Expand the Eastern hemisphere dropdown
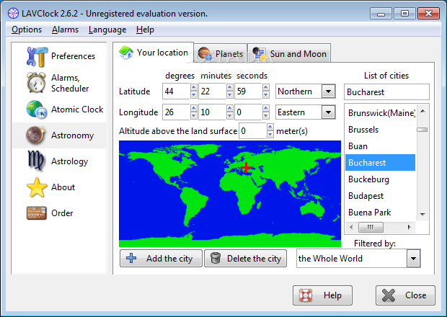The width and height of the screenshot is (447, 317). 329,112
